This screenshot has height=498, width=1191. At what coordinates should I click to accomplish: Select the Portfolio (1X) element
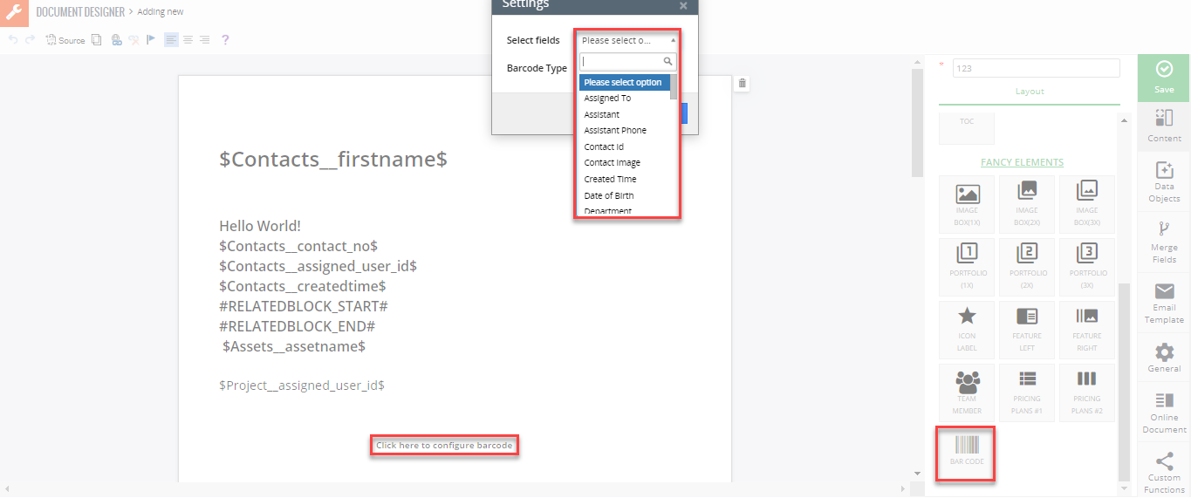tap(967, 267)
